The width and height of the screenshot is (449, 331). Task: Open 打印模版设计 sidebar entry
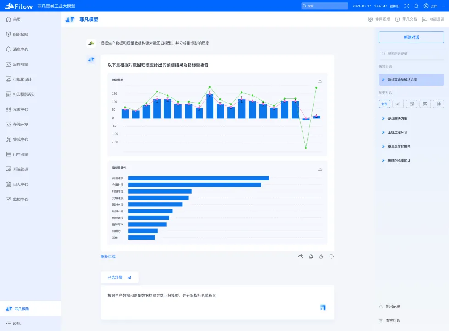point(21,94)
